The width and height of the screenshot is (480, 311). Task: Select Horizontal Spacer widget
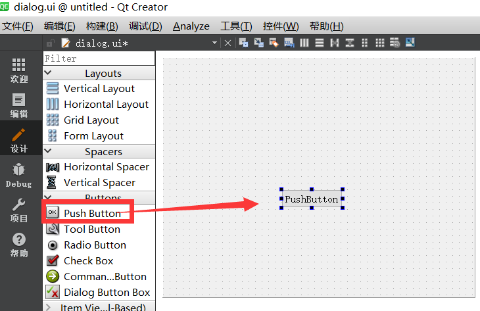(99, 167)
